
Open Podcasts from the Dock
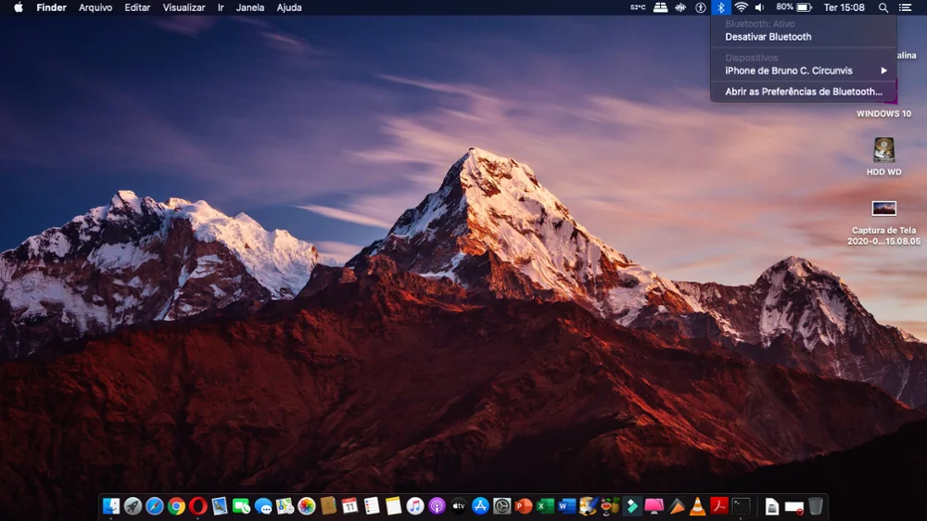[437, 506]
